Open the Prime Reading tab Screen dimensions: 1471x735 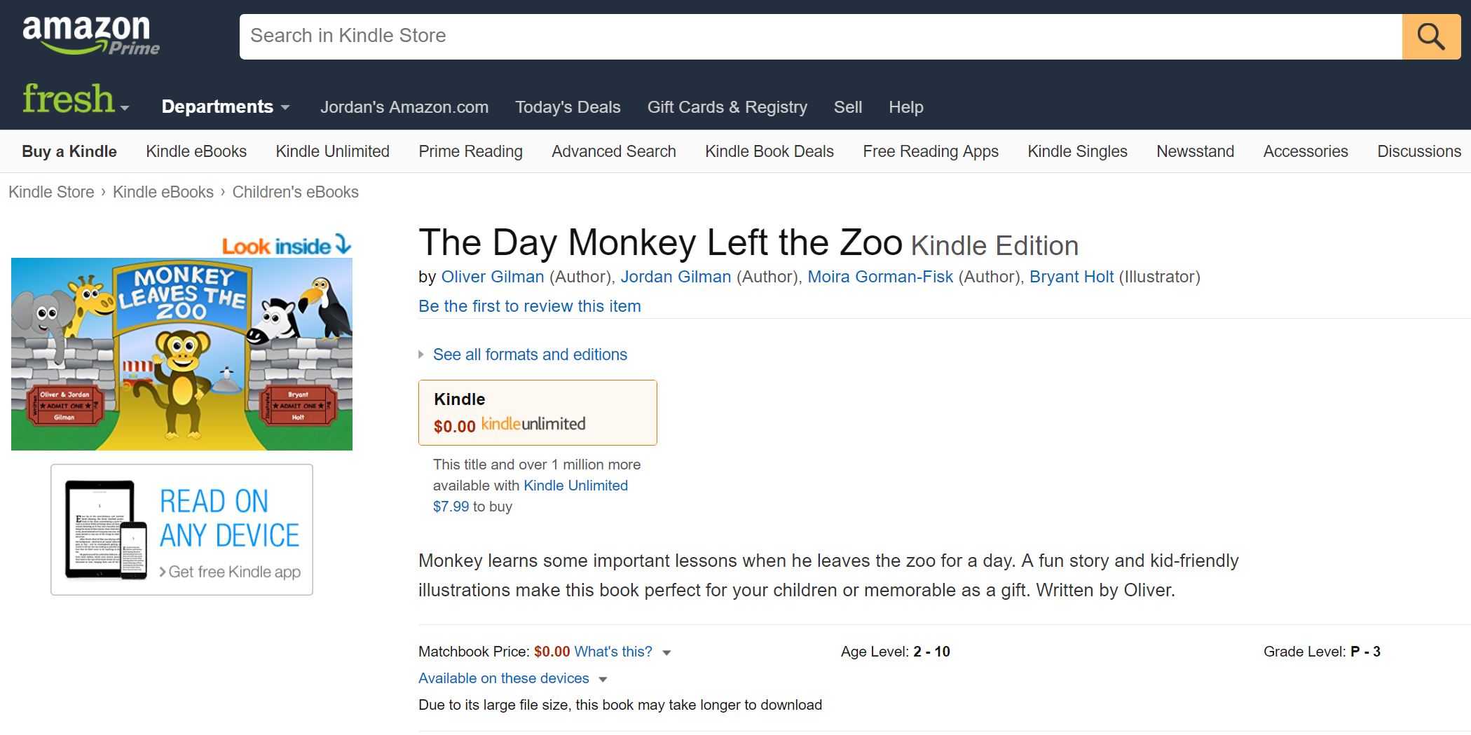pyautogui.click(x=470, y=151)
